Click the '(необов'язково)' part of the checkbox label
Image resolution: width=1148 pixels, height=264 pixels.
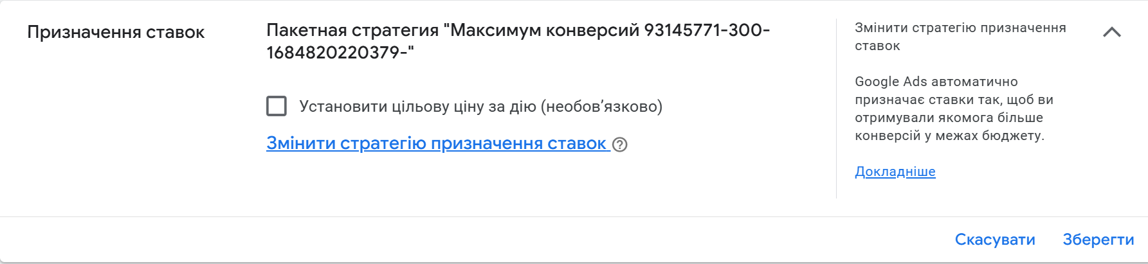[x=601, y=107]
